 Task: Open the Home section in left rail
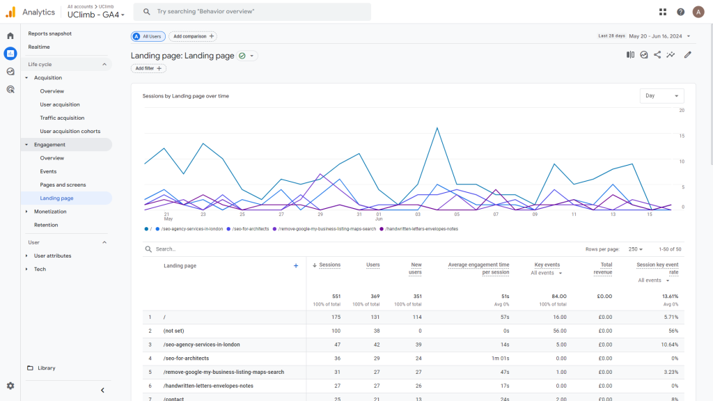pyautogui.click(x=9, y=35)
